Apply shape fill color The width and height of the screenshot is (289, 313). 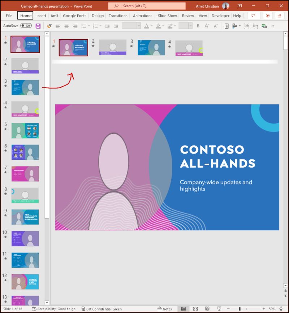158,26
